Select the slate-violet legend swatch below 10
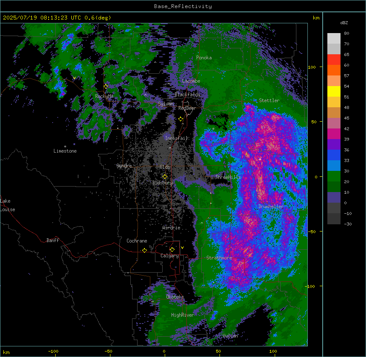This screenshot has width=366, height=357. pos(334,198)
